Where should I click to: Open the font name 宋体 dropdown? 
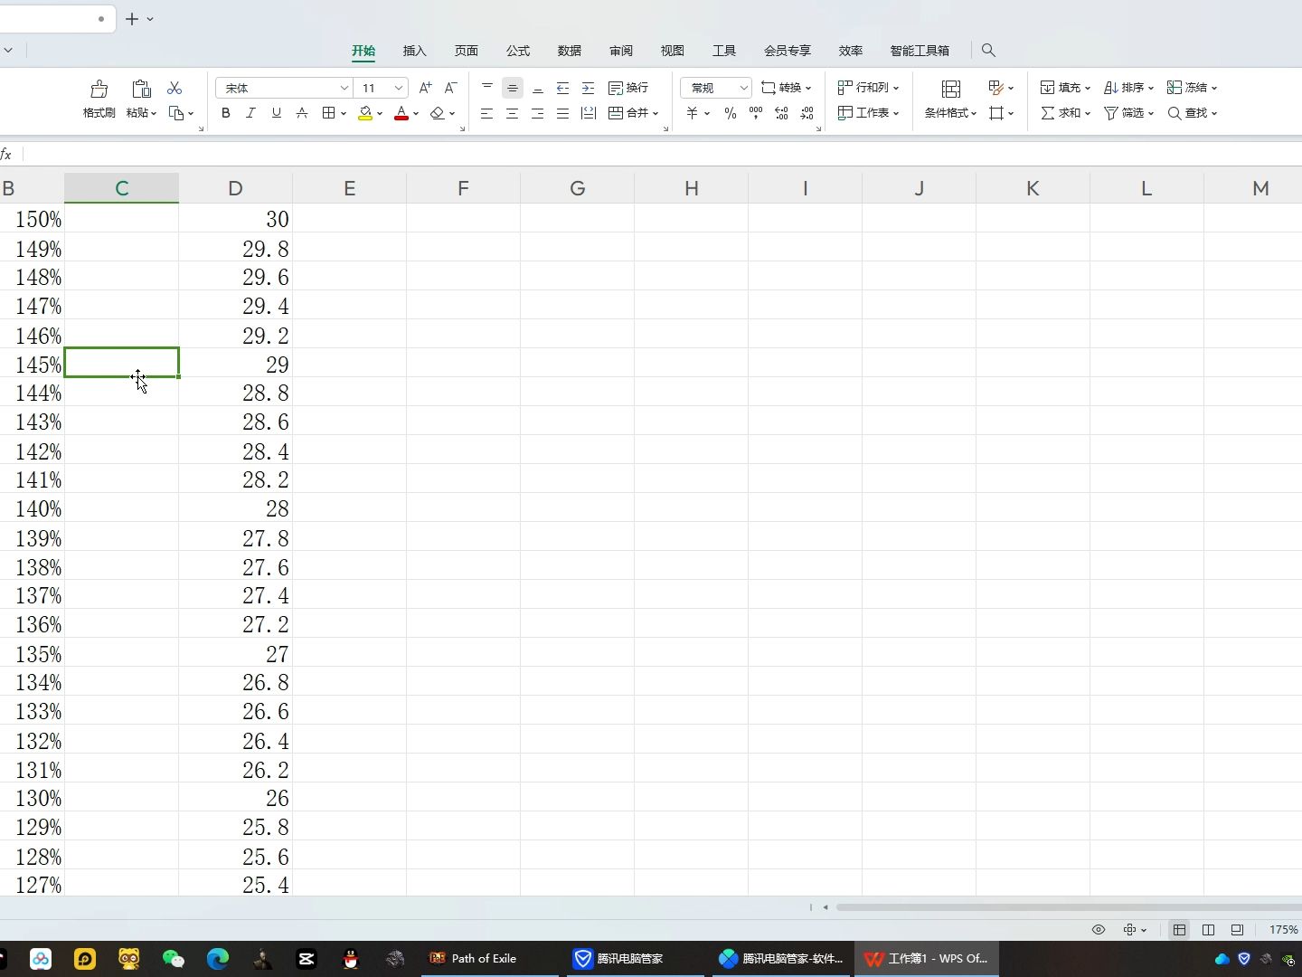344,88
